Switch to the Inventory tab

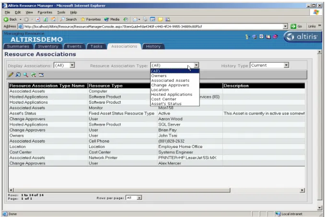[x=48, y=47]
